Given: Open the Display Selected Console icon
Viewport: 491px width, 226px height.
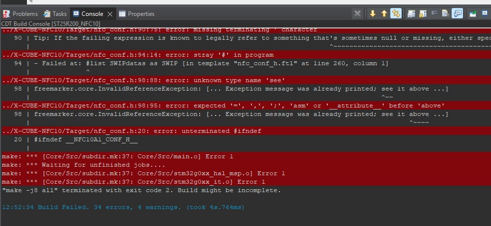Looking at the screenshot, I should (485, 14).
